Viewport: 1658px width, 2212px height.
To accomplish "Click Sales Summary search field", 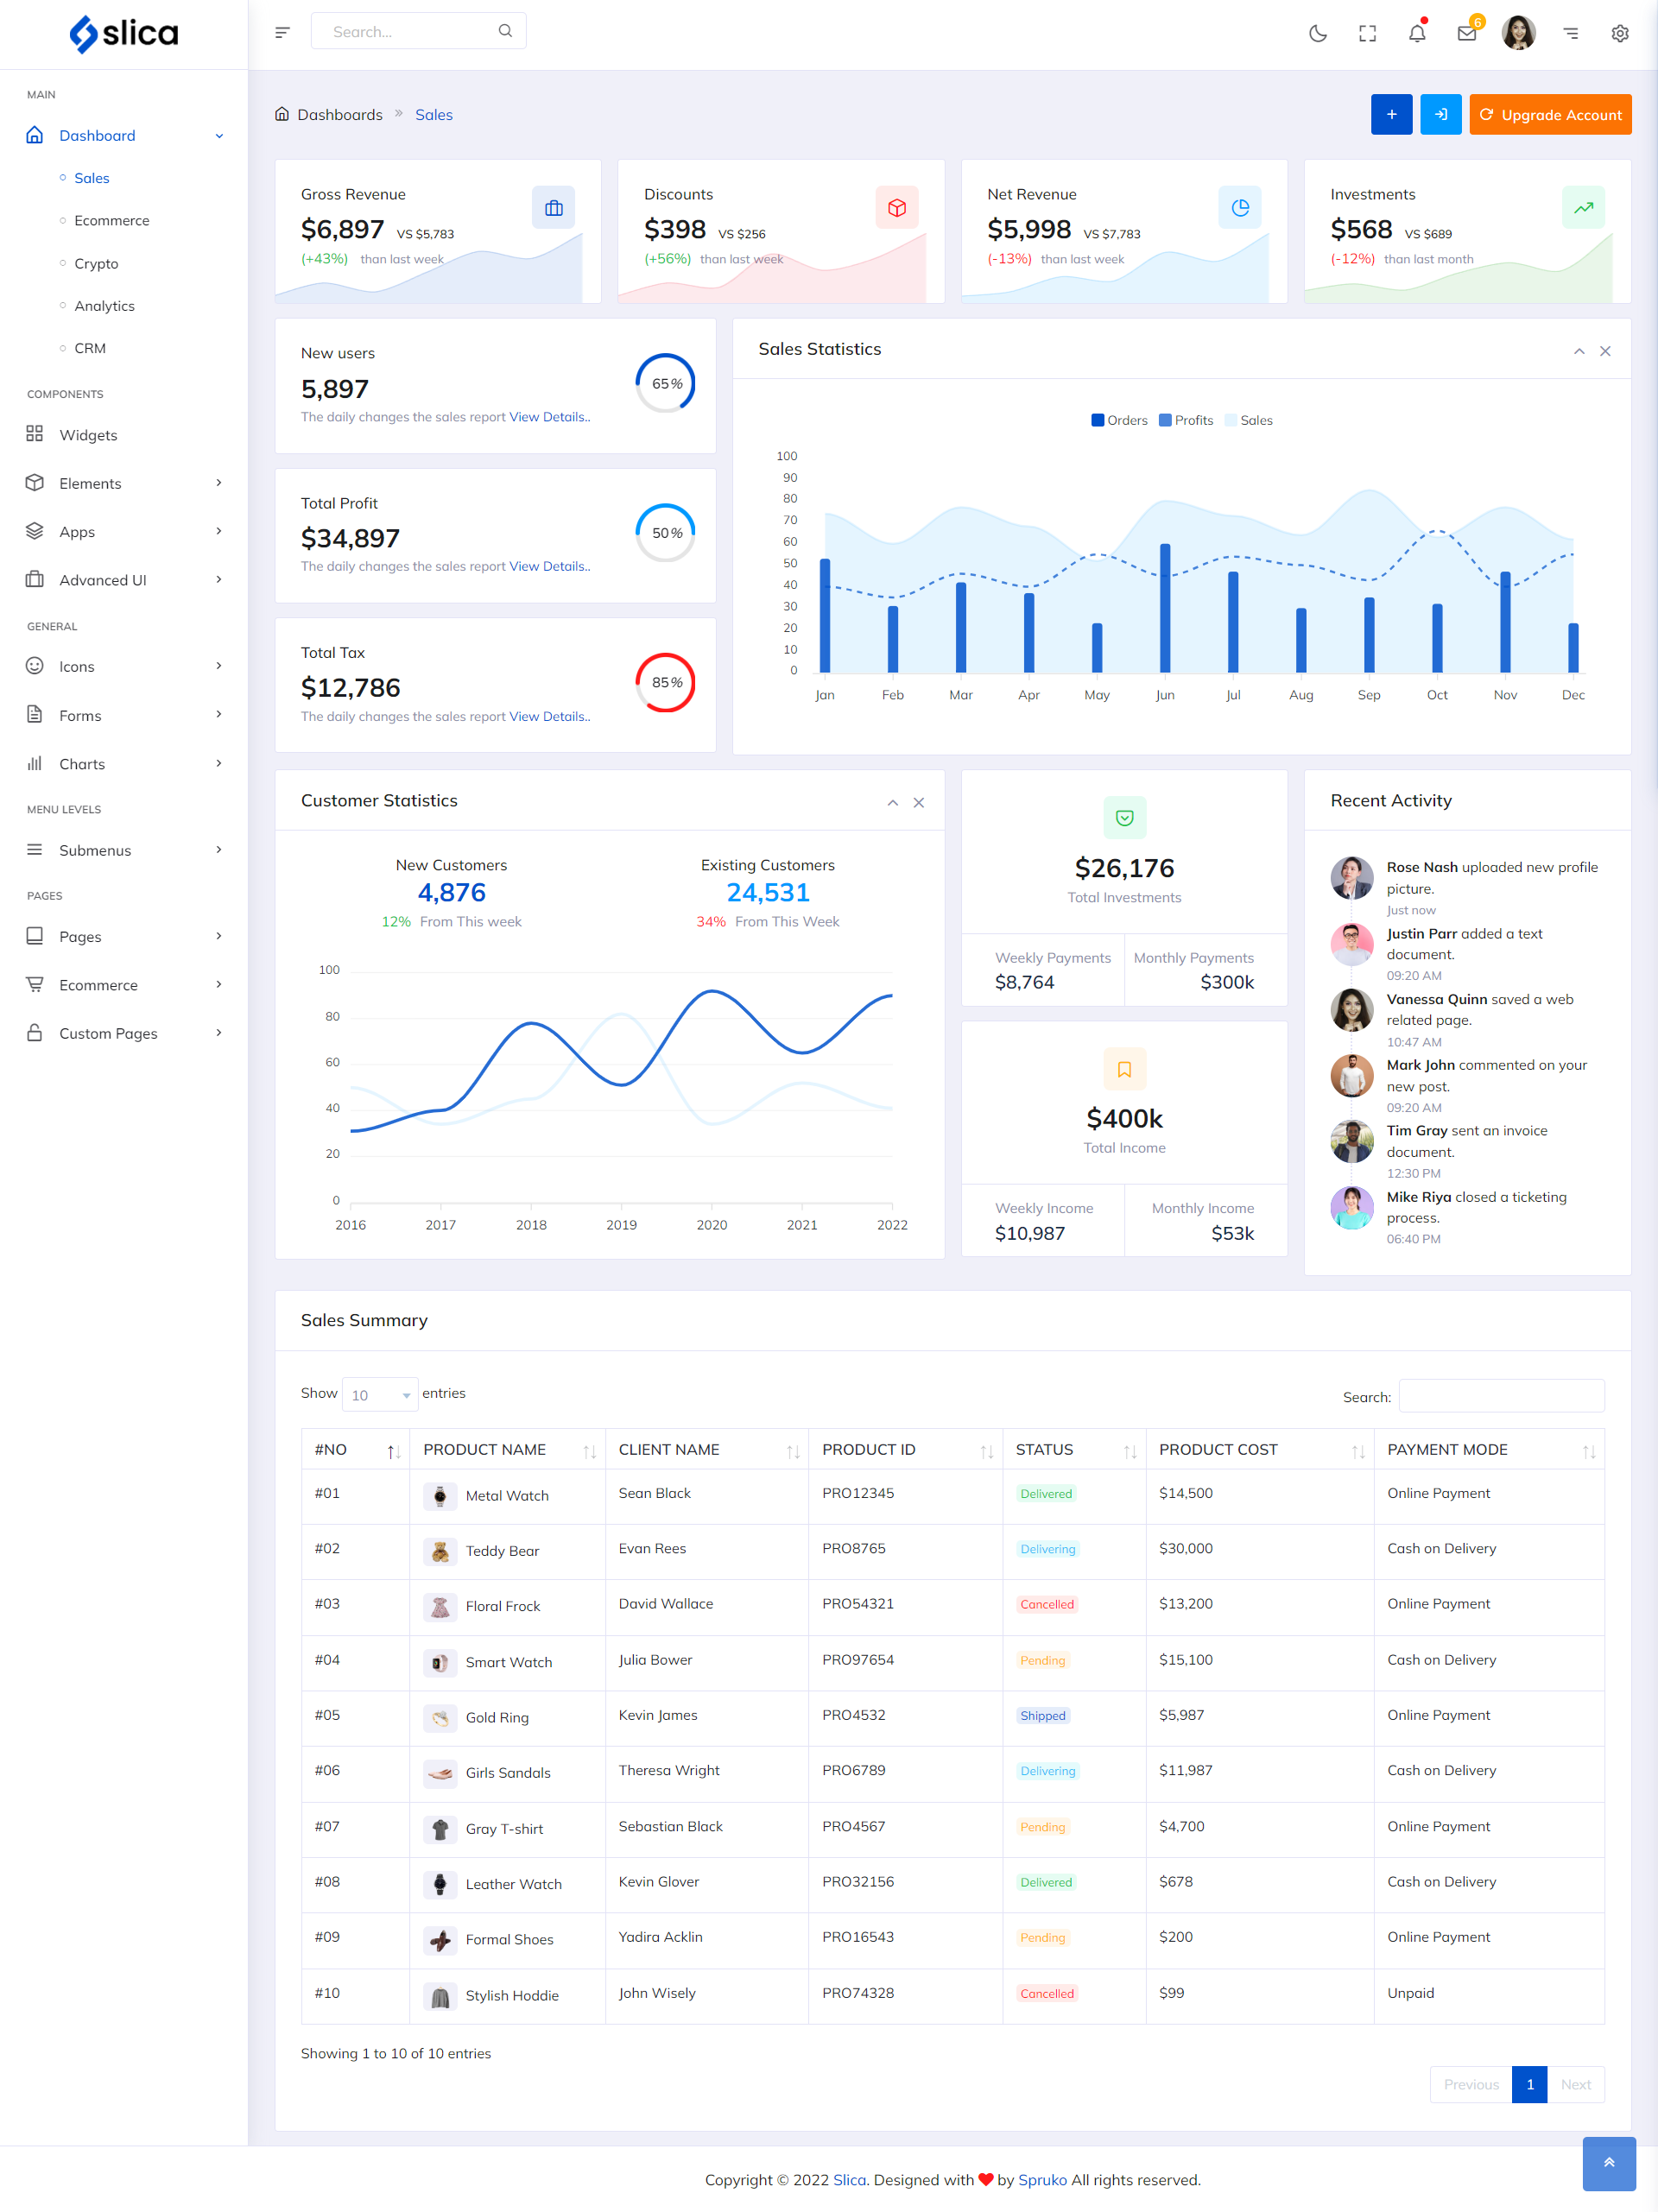I will 1501,1396.
